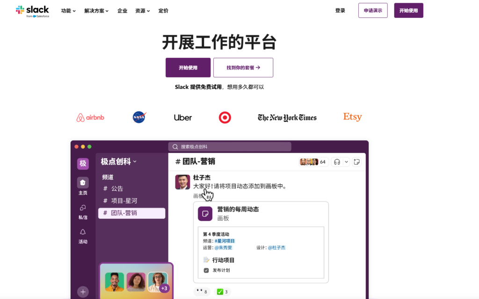This screenshot has width=479, height=299.
Task: Expand the 极点创科 workspace dropdown
Action: coord(119,162)
